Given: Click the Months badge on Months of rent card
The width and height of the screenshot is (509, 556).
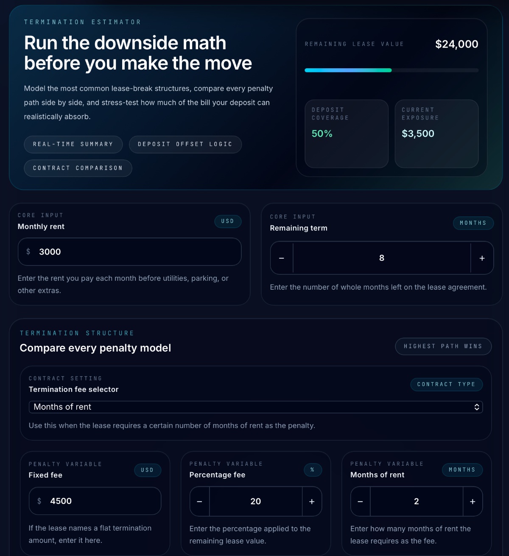Looking at the screenshot, I should pos(462,469).
